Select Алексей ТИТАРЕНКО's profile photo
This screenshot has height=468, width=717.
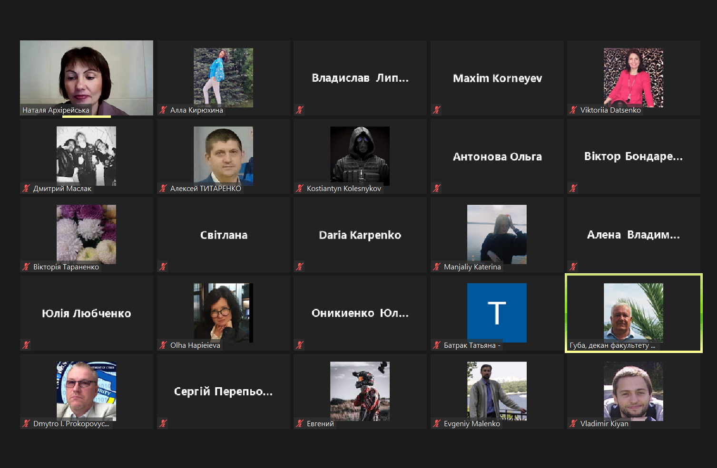(223, 156)
